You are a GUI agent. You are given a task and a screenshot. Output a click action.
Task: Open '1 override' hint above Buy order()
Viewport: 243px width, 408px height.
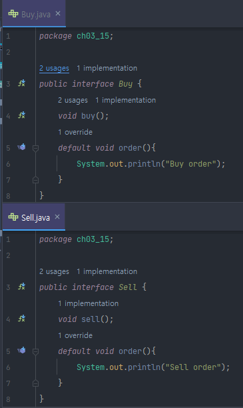coord(75,132)
